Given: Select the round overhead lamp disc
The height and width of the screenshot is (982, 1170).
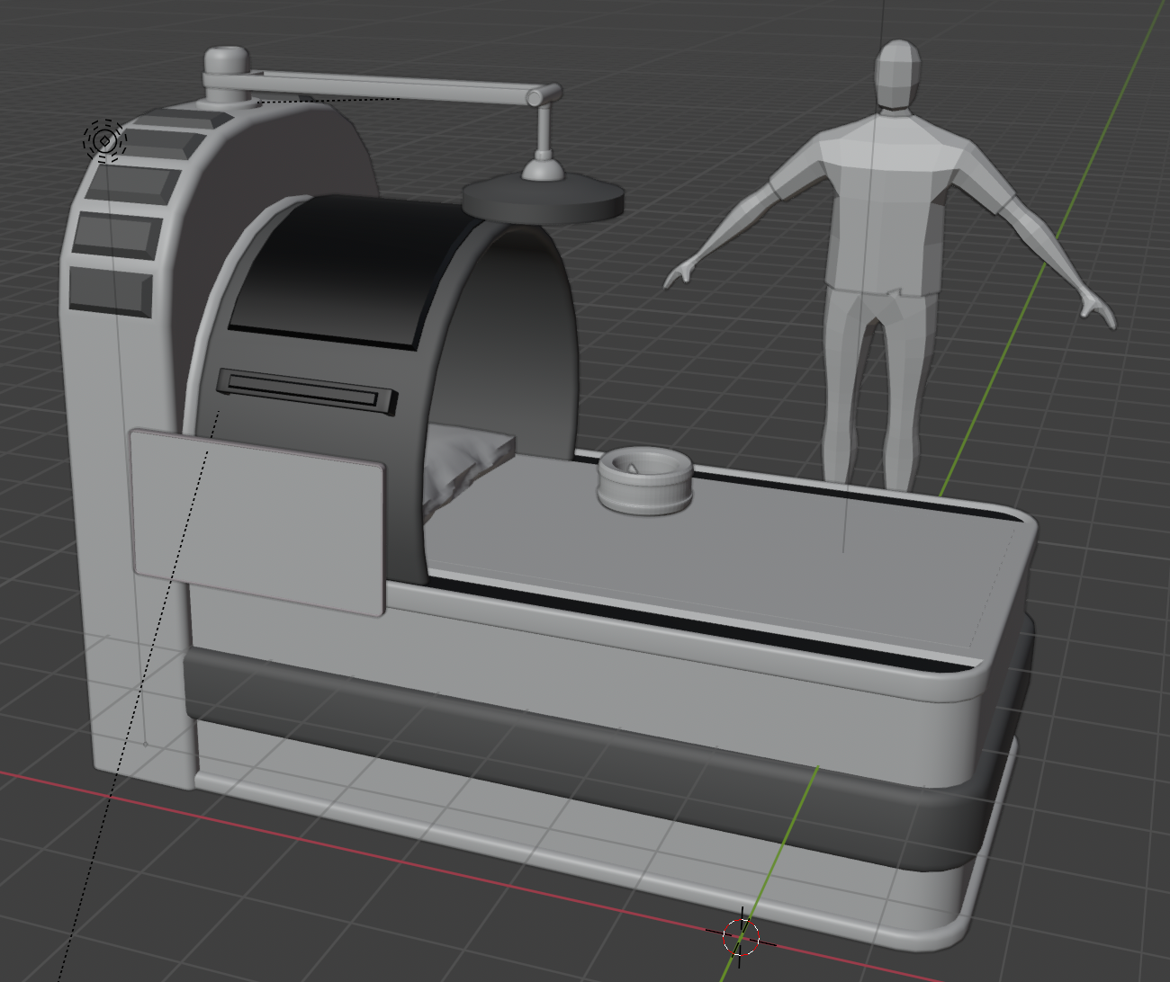Looking at the screenshot, I should coord(544,198).
